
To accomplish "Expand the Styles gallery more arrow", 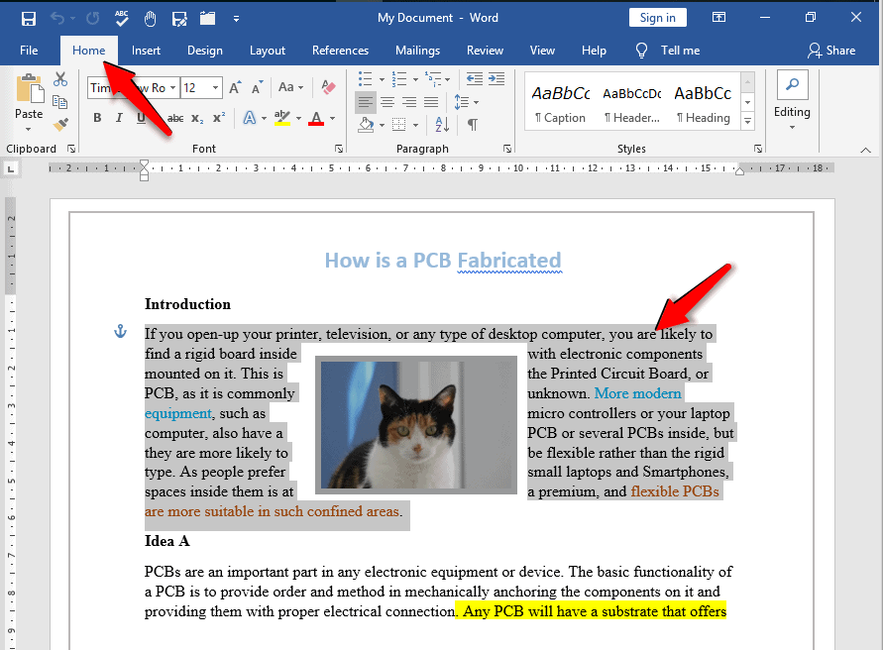I will click(x=748, y=122).
